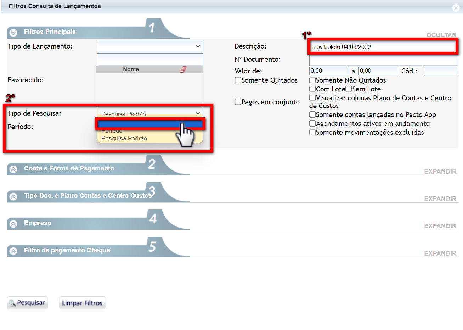The height and width of the screenshot is (330, 463).
Task: Click chevron icon for Conta e Forma de Pagamento
Action: (x=13, y=169)
